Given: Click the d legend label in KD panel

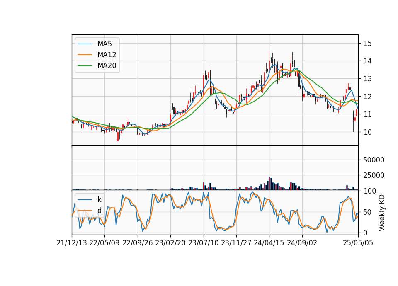Looking at the screenshot, I should [99, 211].
